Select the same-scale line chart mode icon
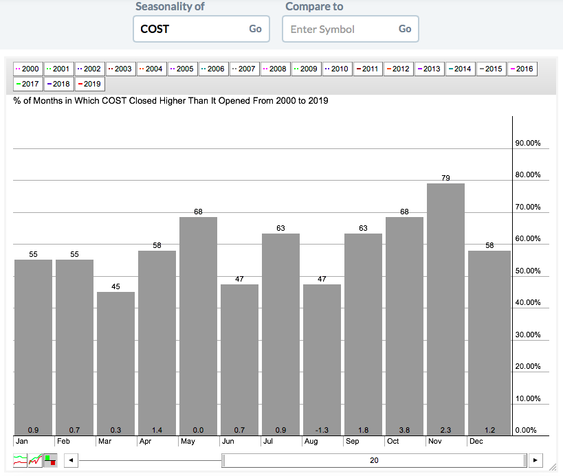 coord(35,460)
